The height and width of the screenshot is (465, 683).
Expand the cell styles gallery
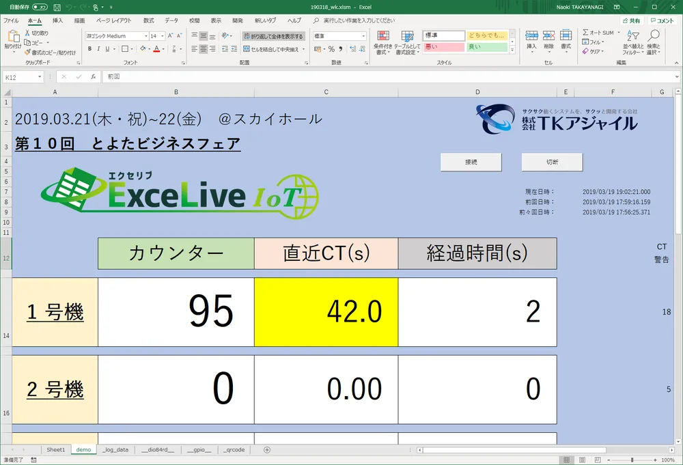pyautogui.click(x=512, y=50)
